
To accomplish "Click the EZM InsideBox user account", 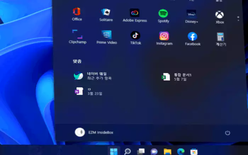I will coord(94,132).
